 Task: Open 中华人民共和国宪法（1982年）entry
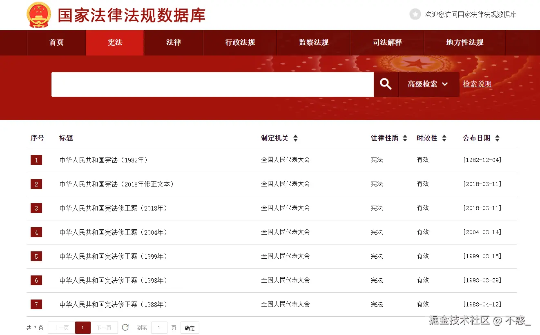[x=104, y=160]
